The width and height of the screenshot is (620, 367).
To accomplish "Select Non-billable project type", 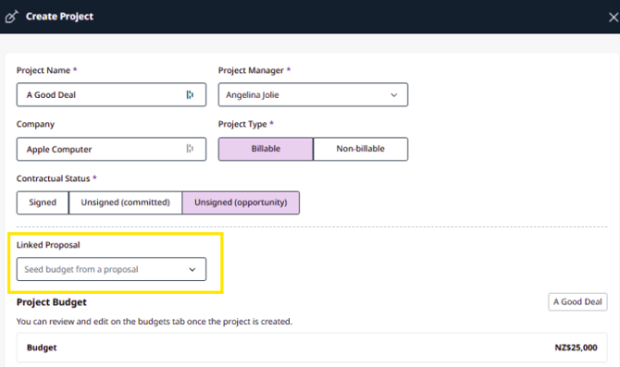I will (361, 149).
